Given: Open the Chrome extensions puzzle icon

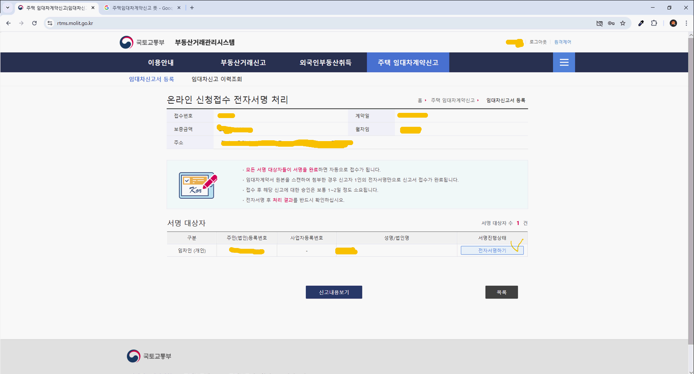Looking at the screenshot, I should [654, 23].
